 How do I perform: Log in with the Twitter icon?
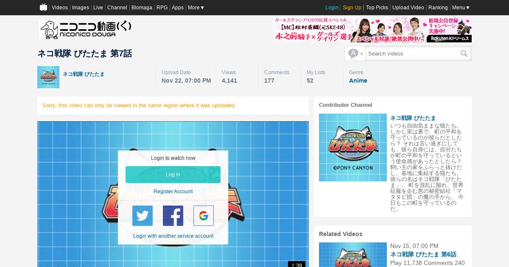tap(143, 216)
